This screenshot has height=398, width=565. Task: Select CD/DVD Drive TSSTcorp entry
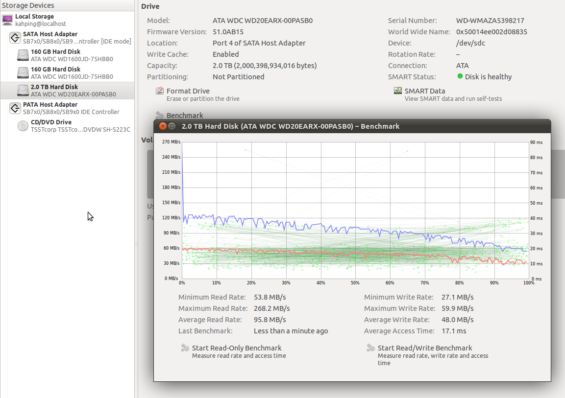click(x=67, y=126)
